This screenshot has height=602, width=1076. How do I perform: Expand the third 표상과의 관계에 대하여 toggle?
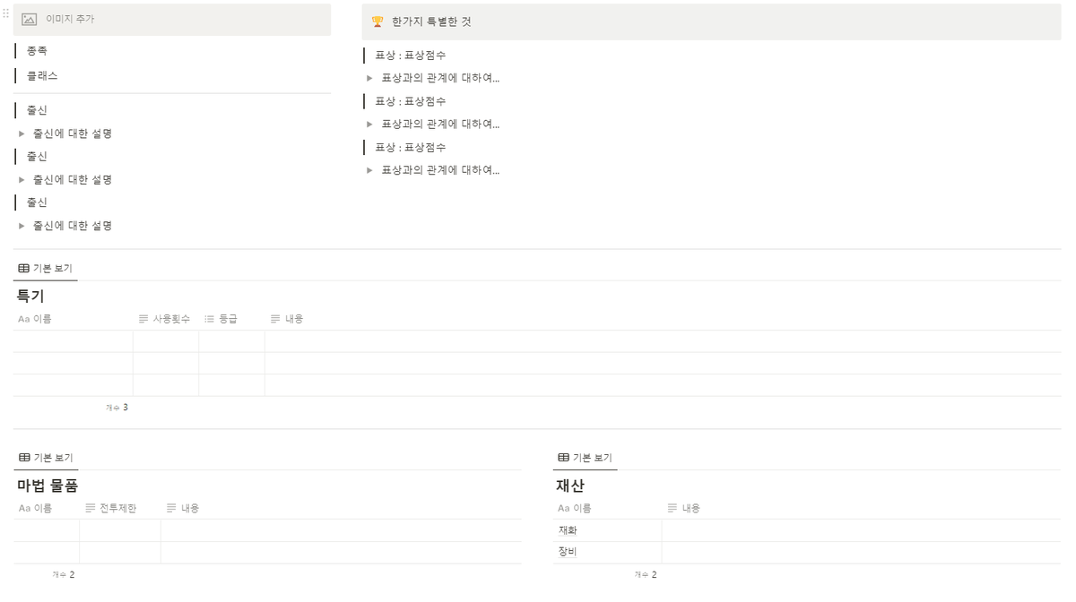pos(369,170)
